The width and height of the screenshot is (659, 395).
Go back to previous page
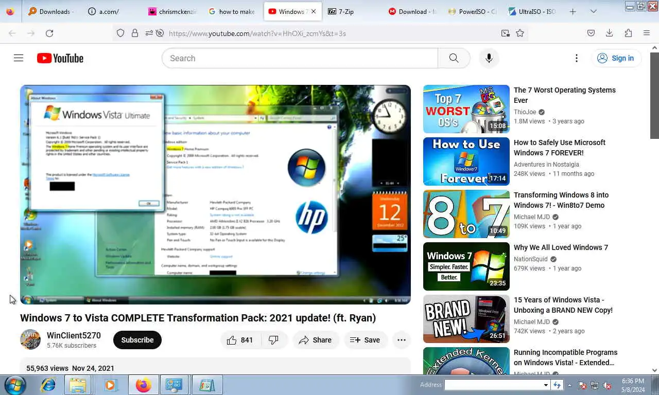(12, 33)
